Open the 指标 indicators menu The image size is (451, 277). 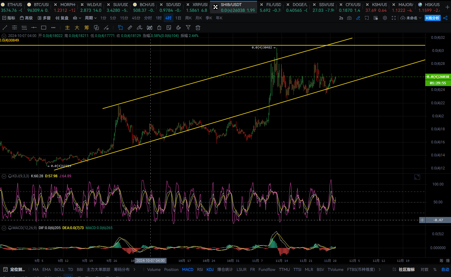(9, 18)
